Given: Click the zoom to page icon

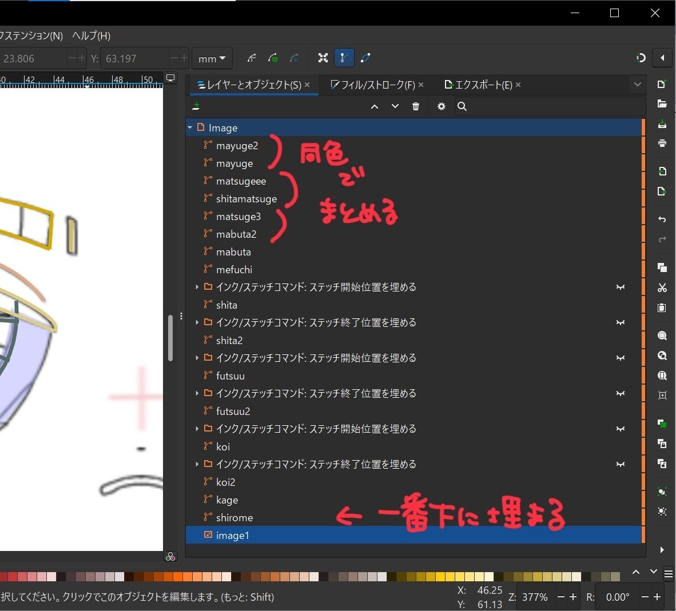Looking at the screenshot, I should (662, 376).
